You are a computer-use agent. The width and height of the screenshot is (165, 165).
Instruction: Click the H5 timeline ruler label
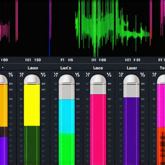(71, 60)
